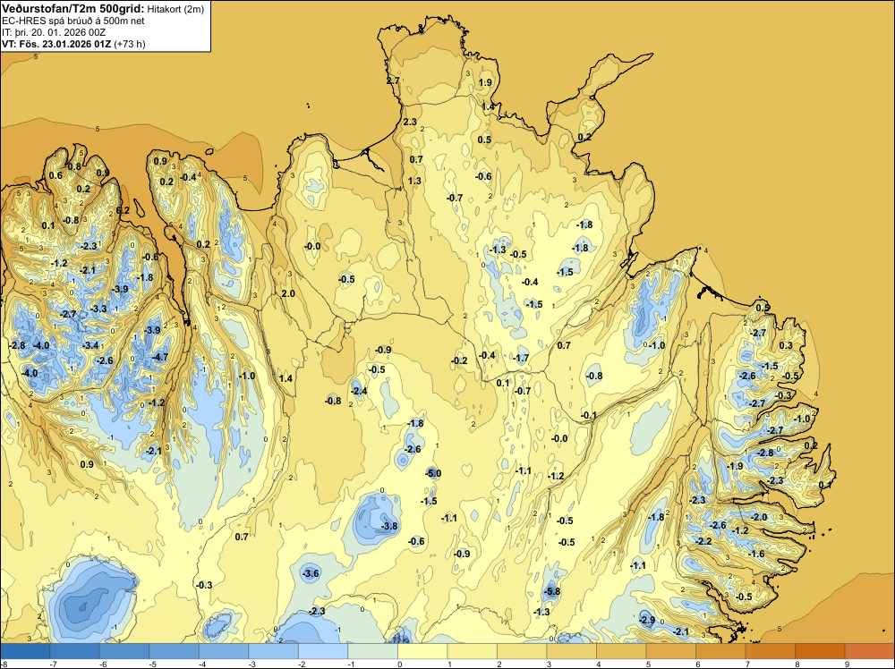Image resolution: width=895 pixels, height=669 pixels.
Task: Click the positive 2.7 temperature value
Action: pos(393,80)
